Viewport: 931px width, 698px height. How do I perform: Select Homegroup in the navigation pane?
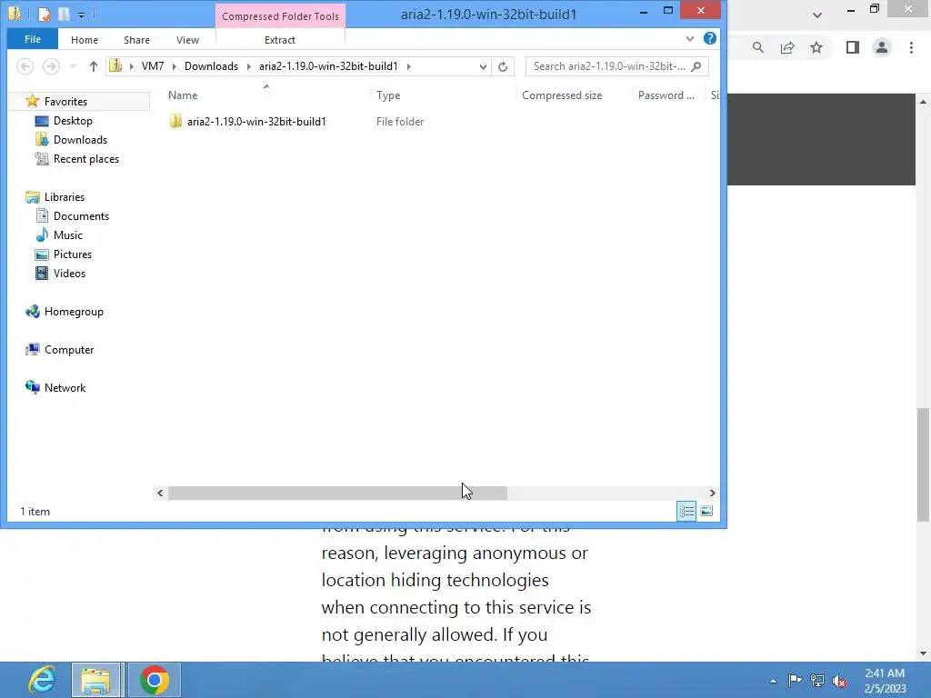(74, 312)
